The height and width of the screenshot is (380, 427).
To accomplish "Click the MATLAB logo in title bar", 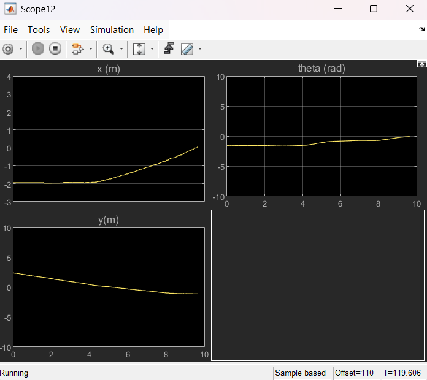I will pyautogui.click(x=10, y=9).
